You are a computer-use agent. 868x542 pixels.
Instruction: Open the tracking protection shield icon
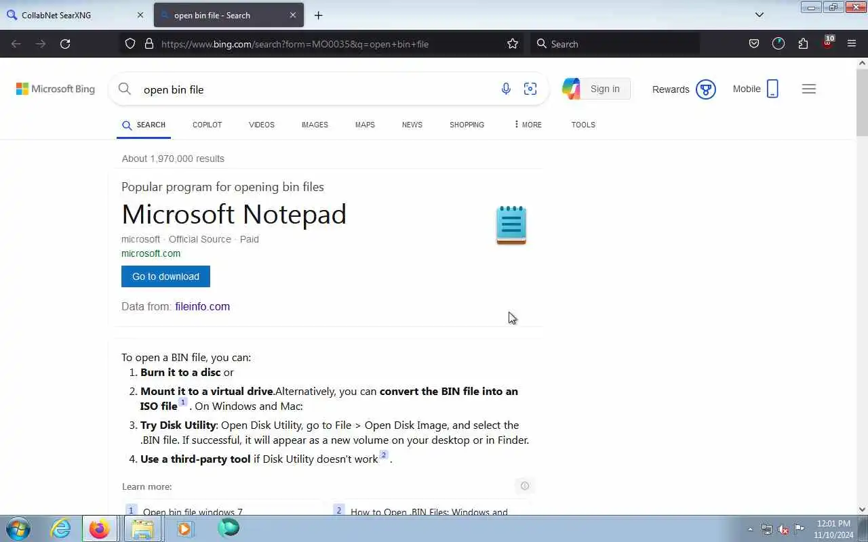[130, 44]
